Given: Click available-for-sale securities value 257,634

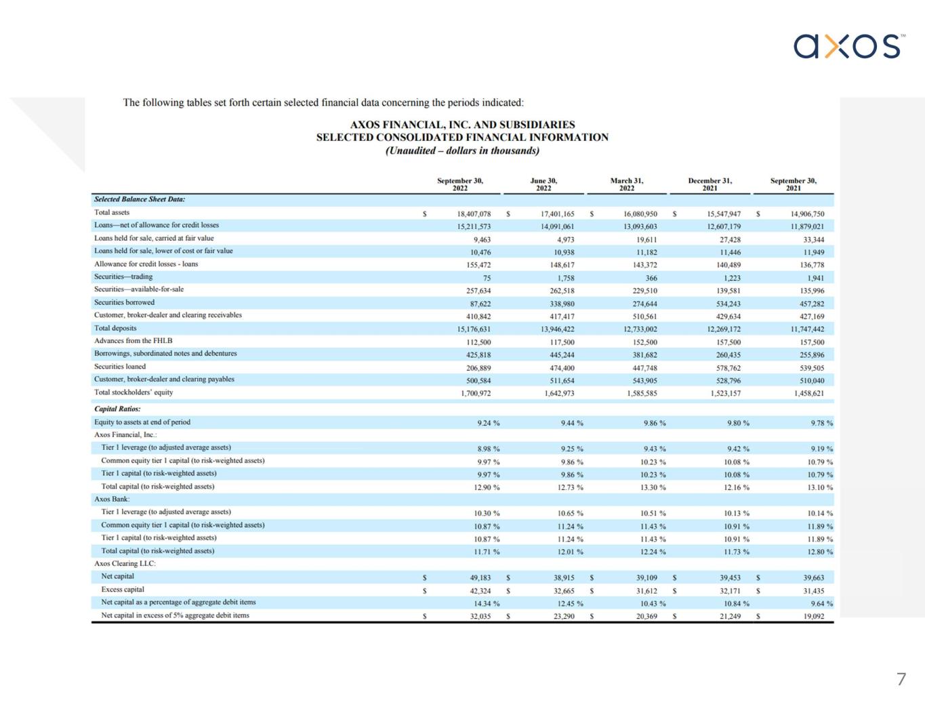Looking at the screenshot, I should [x=478, y=291].
